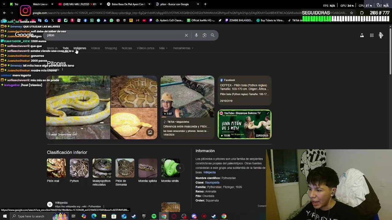Open Microsoft Edge from the taskbar
The height and width of the screenshot is (220, 392).
[94, 216]
